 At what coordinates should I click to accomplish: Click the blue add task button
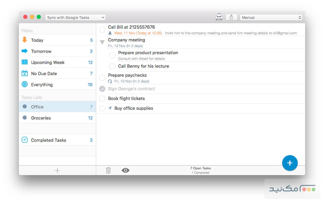[290, 163]
